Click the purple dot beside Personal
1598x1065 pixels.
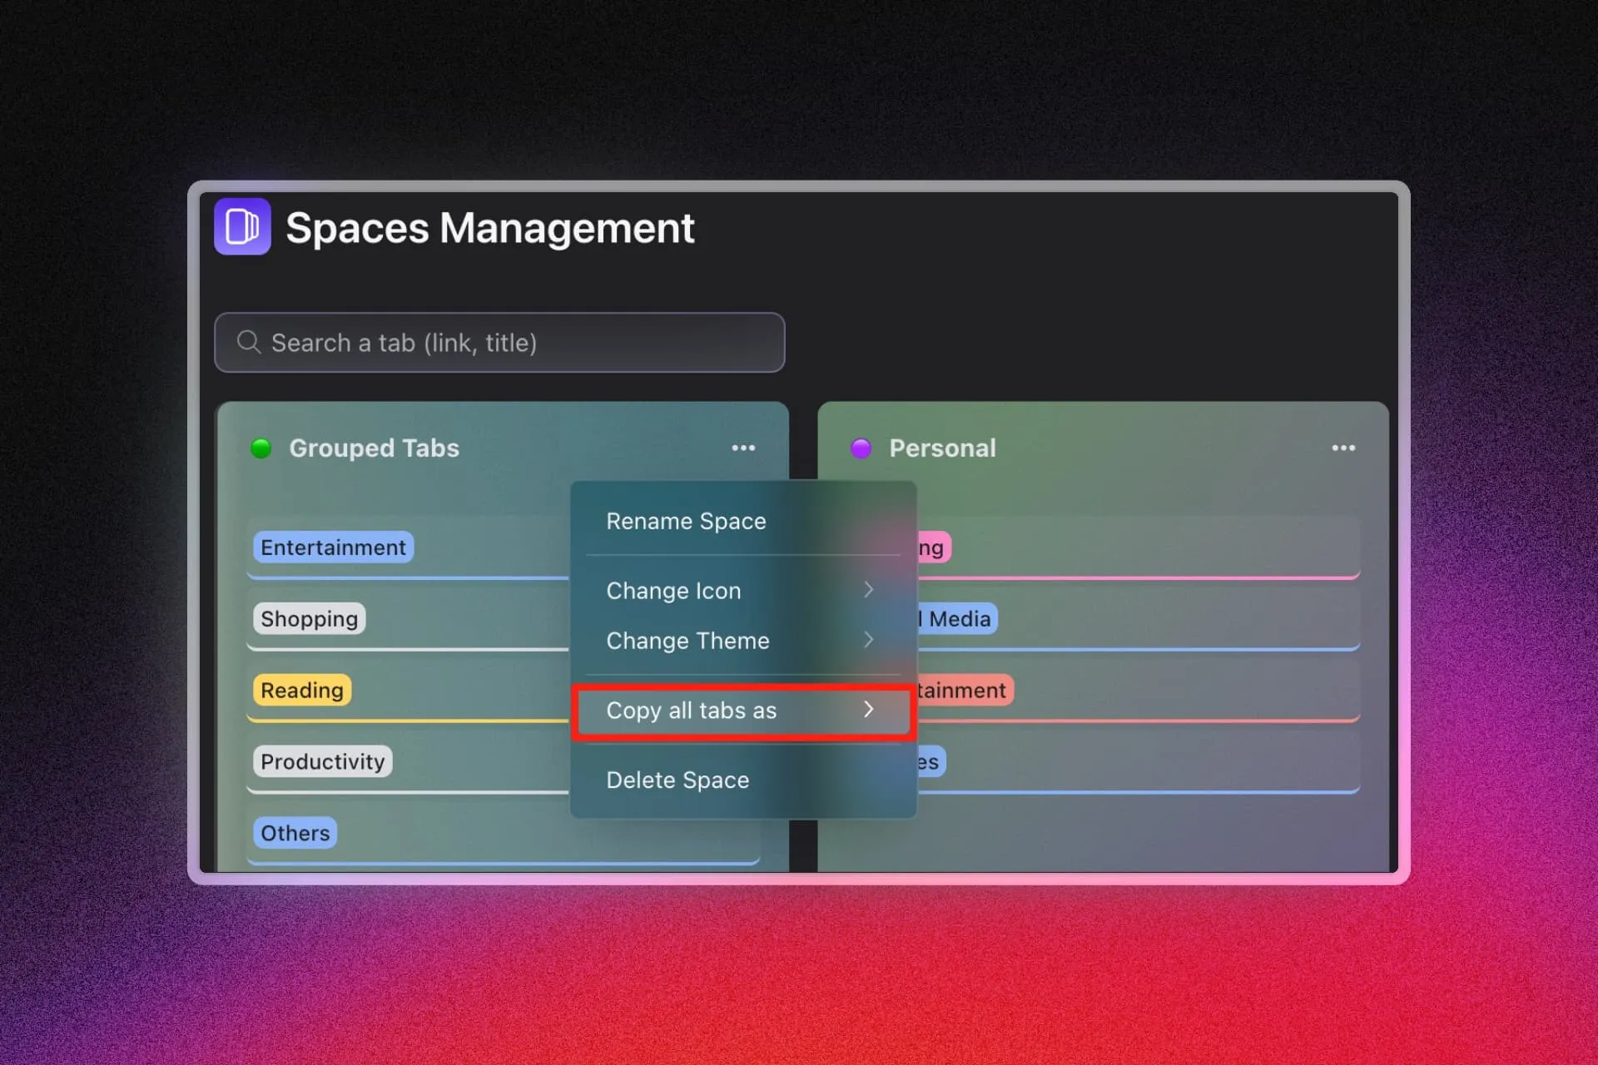click(861, 448)
